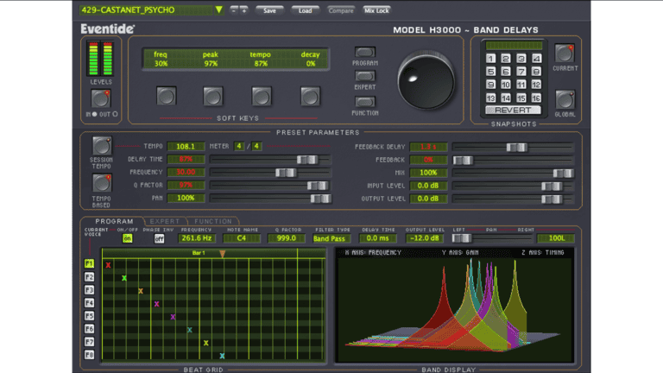Select snapshot 13

[x=490, y=98]
